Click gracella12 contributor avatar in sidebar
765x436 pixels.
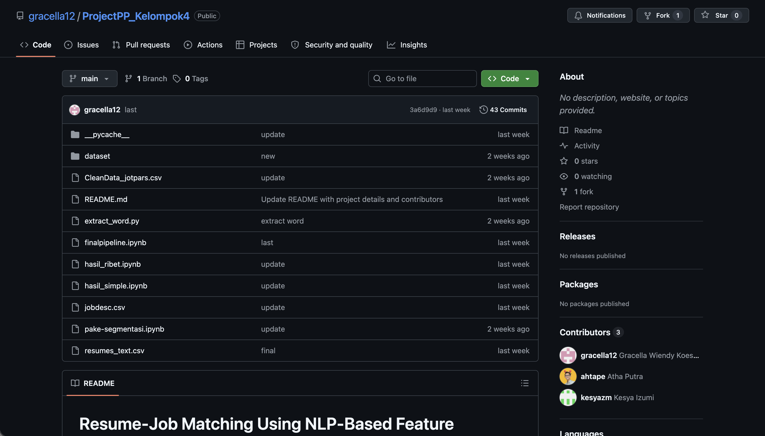click(568, 355)
